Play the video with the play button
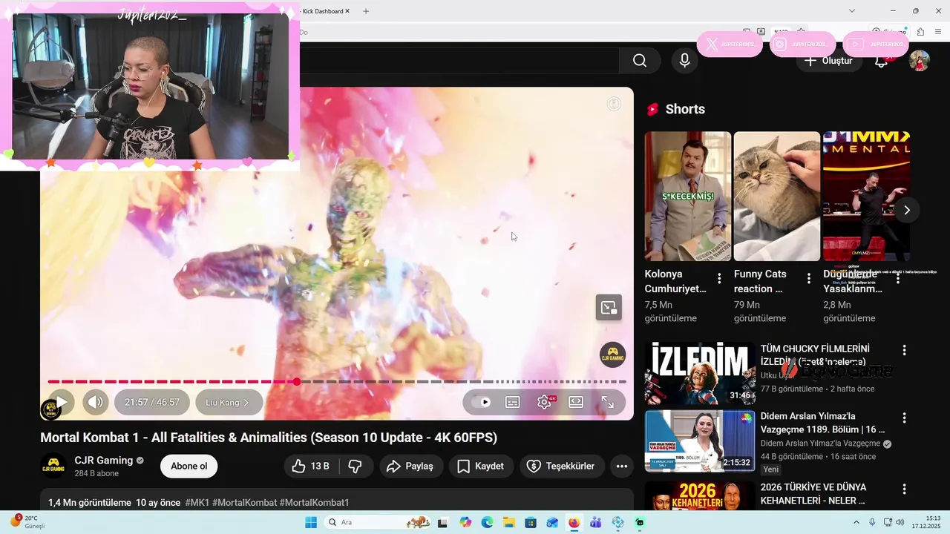Image resolution: width=950 pixels, height=534 pixels. pos(62,402)
